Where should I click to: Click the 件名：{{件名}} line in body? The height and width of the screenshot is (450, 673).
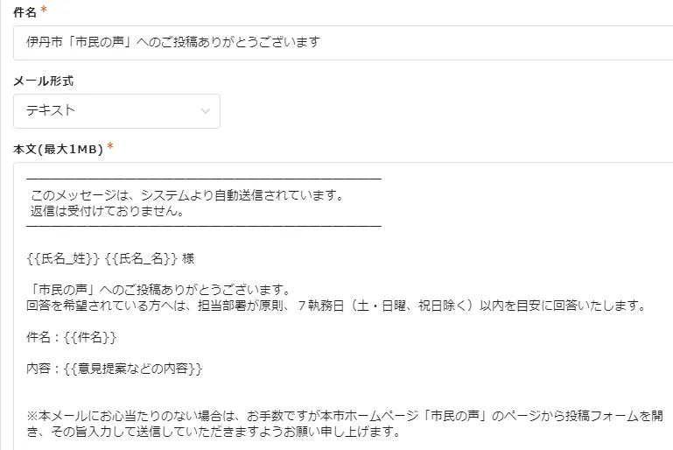(72, 337)
